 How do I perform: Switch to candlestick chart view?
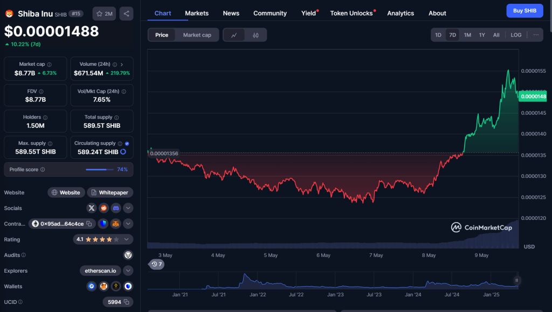coord(256,35)
